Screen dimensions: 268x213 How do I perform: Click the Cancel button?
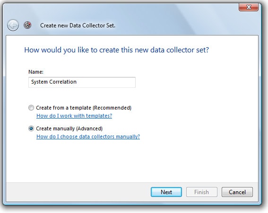[x=237, y=192]
